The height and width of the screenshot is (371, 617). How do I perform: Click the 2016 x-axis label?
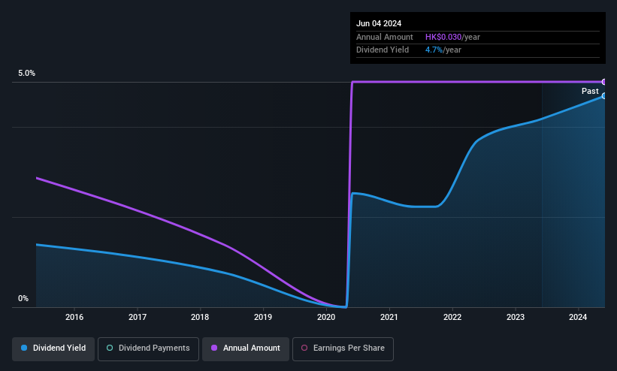[74, 317]
